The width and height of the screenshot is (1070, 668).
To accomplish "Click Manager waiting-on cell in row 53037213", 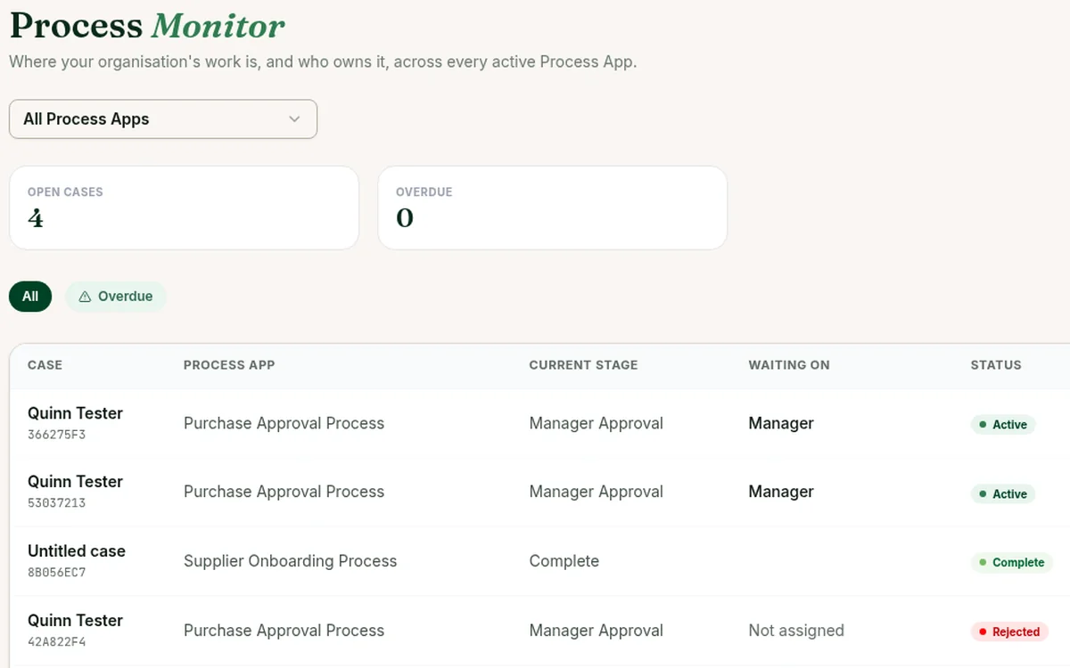I will (x=781, y=492).
